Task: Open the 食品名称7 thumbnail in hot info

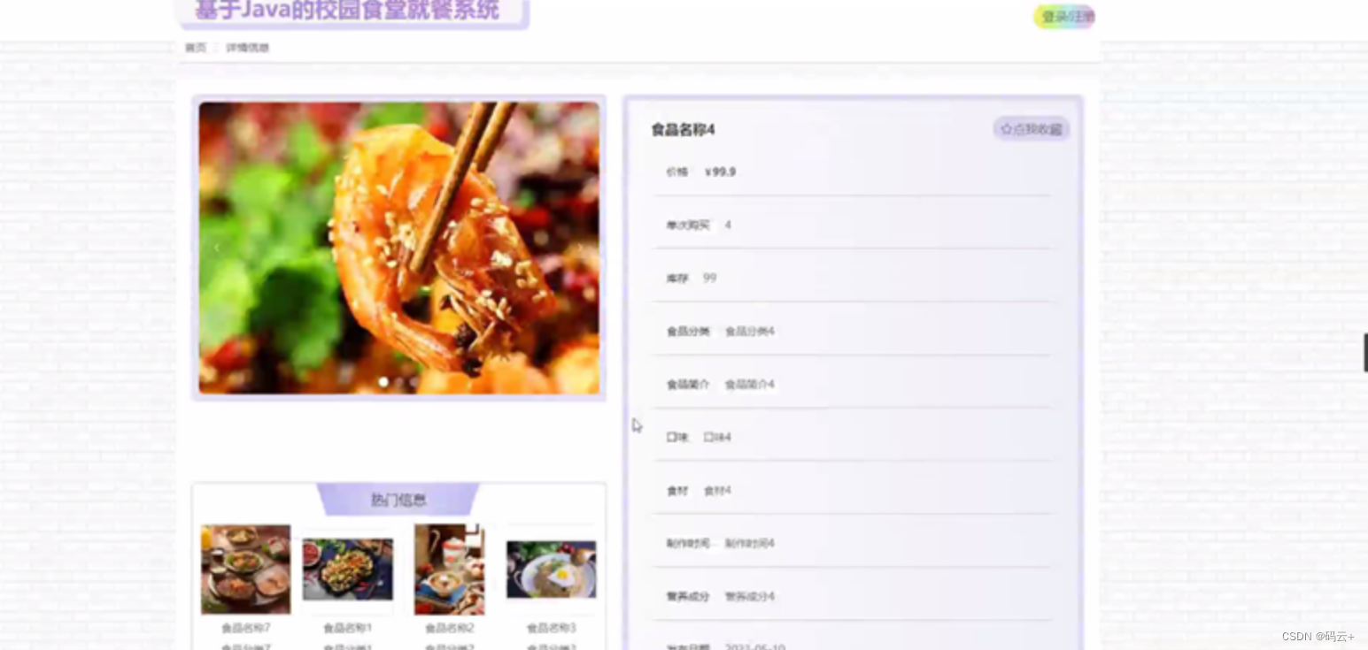Action: (245, 570)
